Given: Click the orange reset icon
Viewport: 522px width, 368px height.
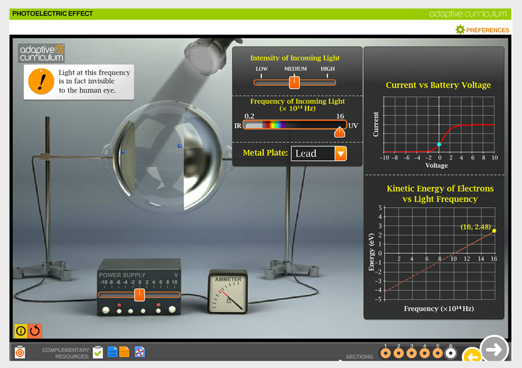Looking at the screenshot, I should click(34, 331).
